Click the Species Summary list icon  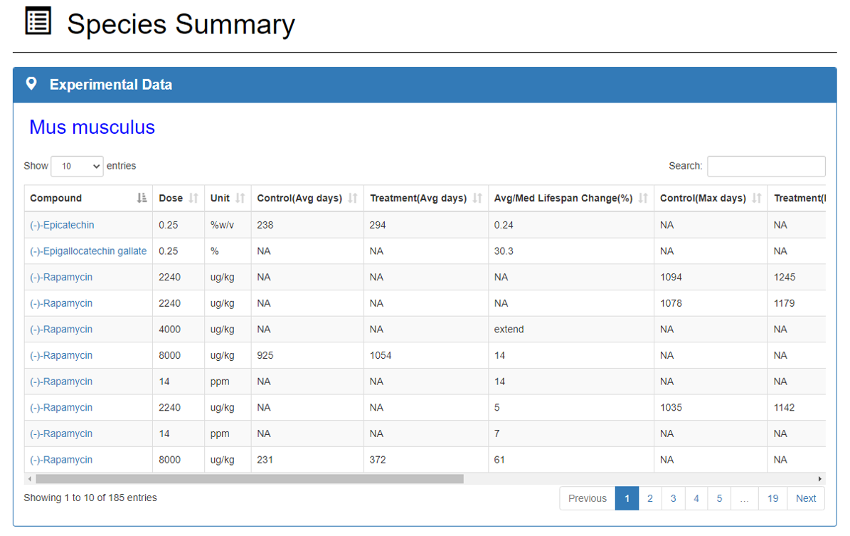38,21
